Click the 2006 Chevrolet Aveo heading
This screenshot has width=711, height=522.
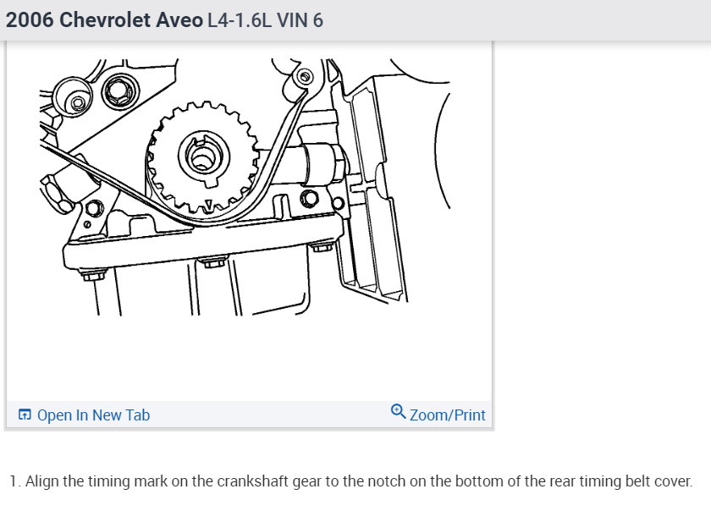pyautogui.click(x=104, y=20)
